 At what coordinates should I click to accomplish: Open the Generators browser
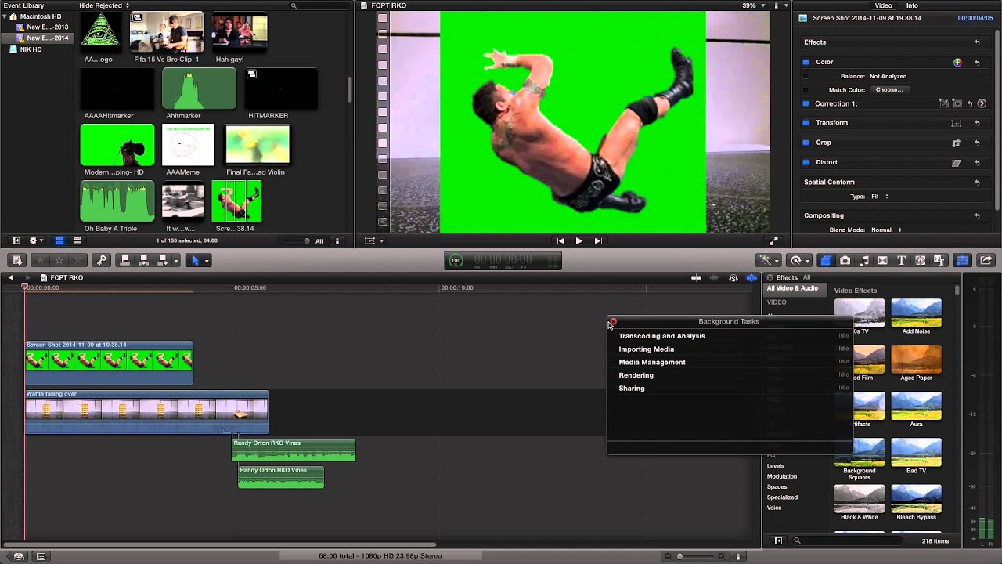pyautogui.click(x=921, y=260)
